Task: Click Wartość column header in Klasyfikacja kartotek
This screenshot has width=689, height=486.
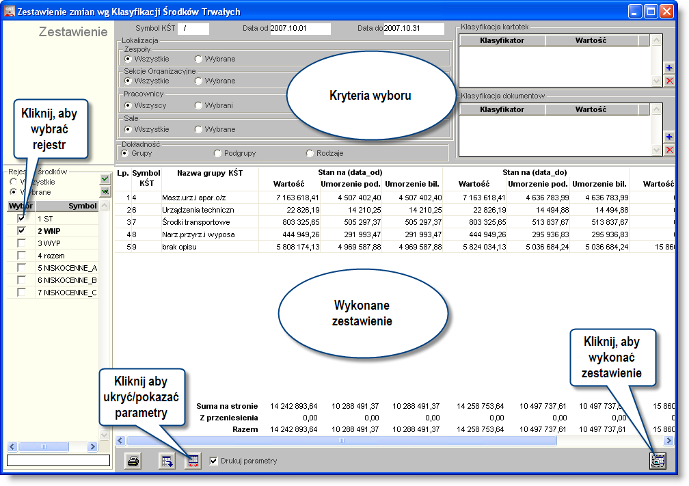Action: coord(591,40)
